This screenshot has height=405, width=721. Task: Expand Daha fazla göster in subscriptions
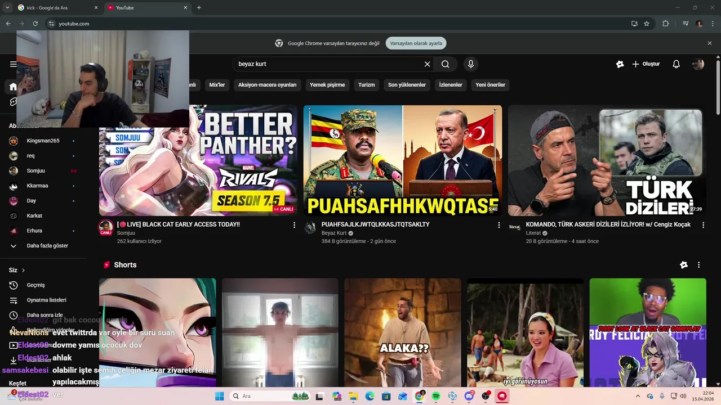tap(43, 246)
